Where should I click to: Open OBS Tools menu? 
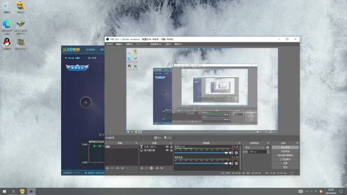(x=168, y=44)
